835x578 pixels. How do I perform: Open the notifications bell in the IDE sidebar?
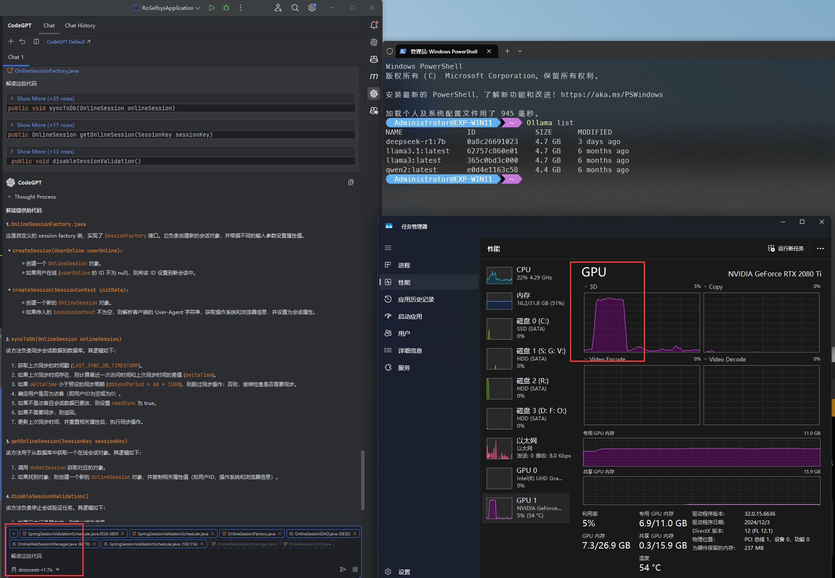click(x=374, y=25)
